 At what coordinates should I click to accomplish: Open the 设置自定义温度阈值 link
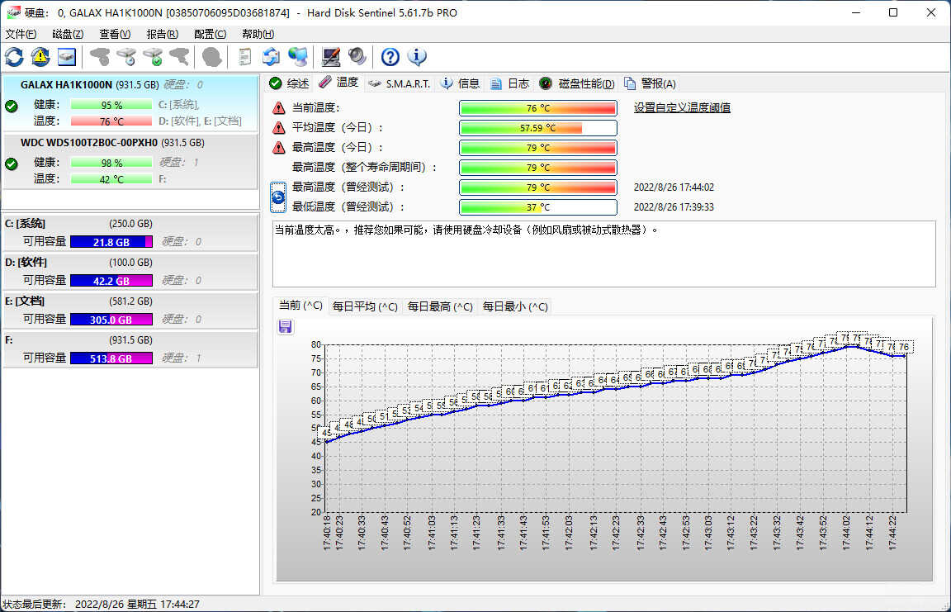point(682,108)
